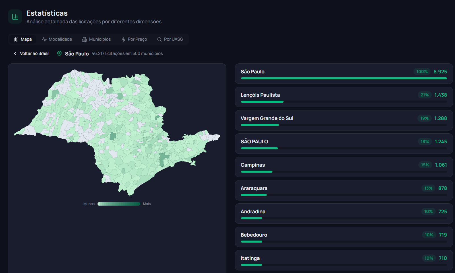Open the Por UASG tab

(x=170, y=39)
